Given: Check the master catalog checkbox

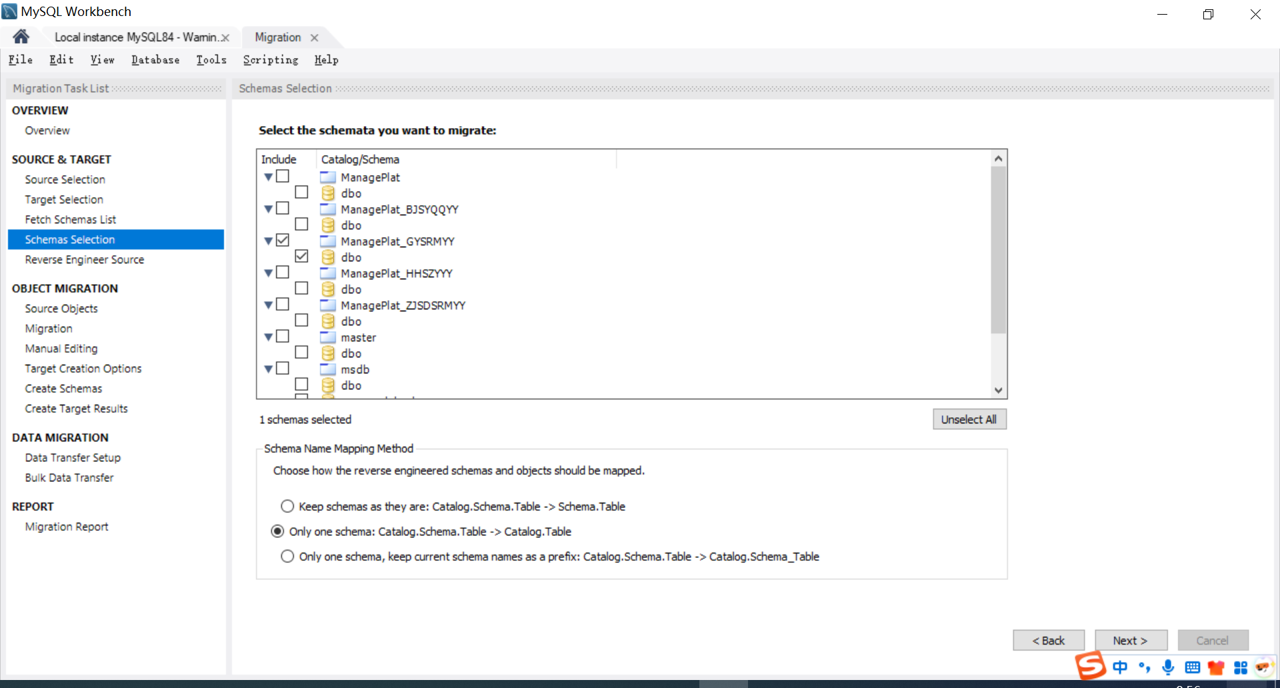Looking at the screenshot, I should (x=283, y=336).
